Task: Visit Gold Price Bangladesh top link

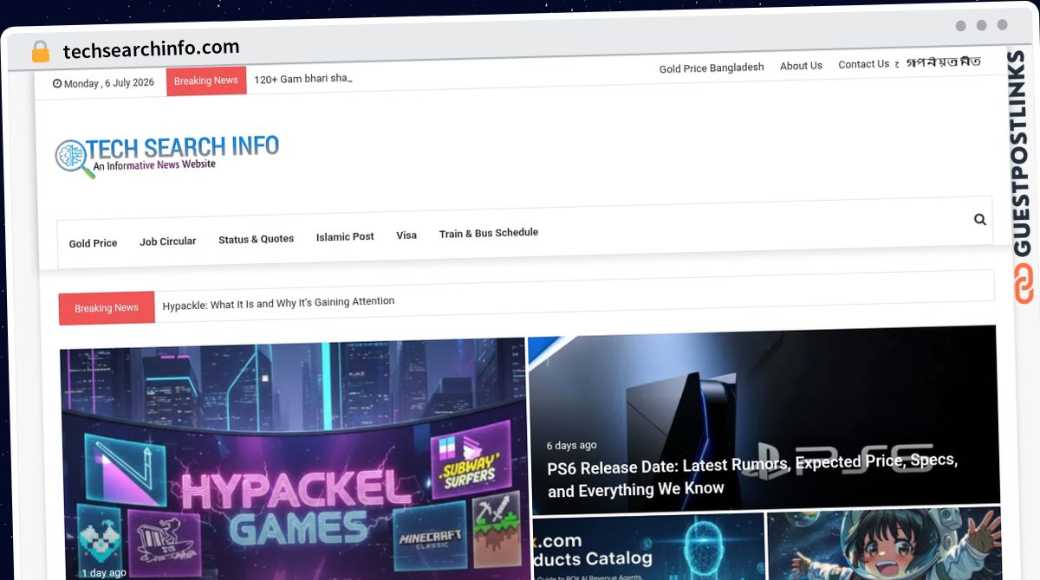Action: [712, 68]
